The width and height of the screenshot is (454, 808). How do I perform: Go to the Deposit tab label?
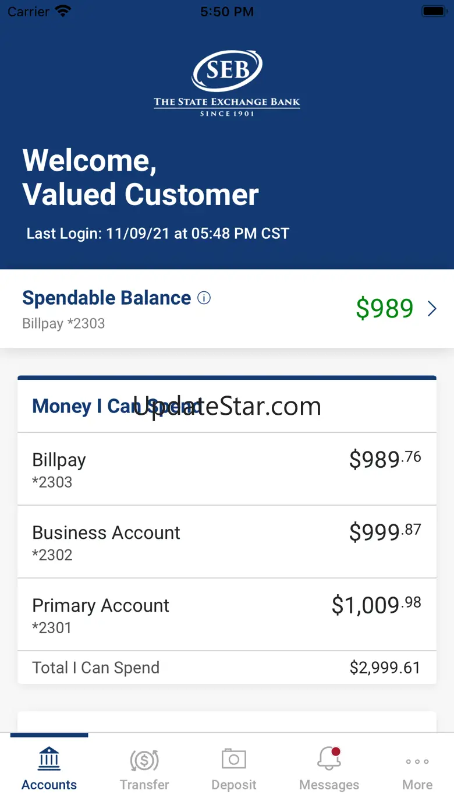point(234,785)
